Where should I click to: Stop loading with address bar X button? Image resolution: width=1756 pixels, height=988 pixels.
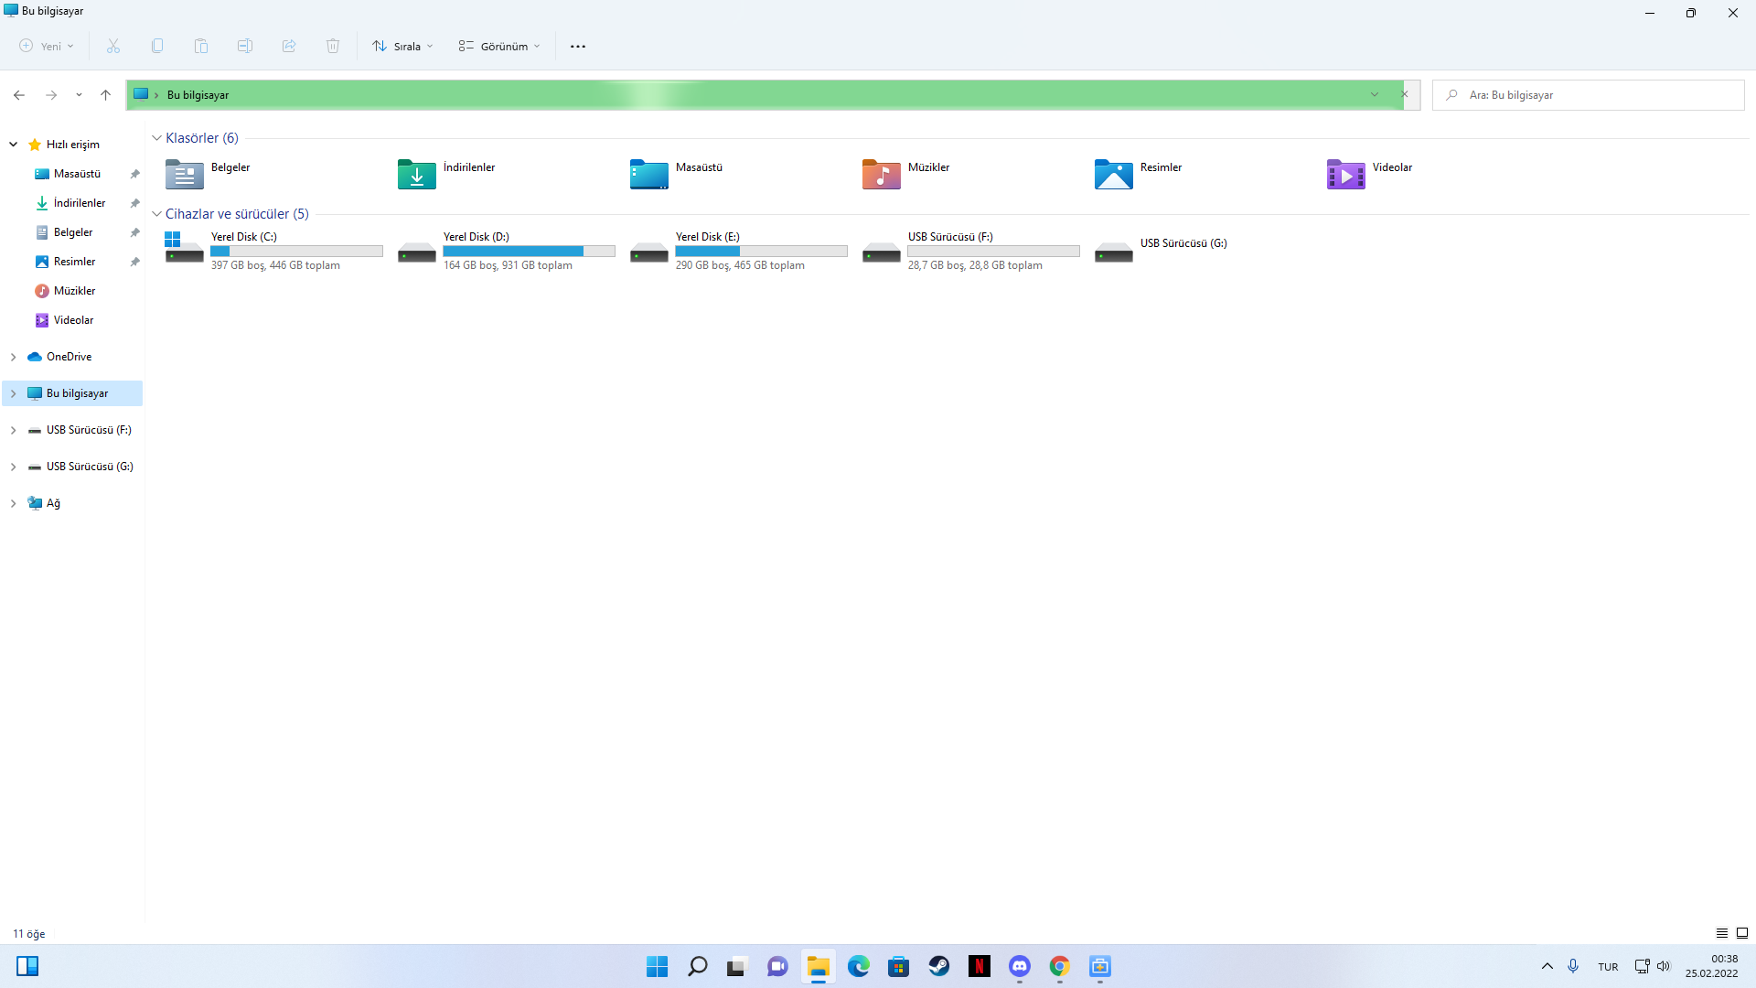point(1405,94)
